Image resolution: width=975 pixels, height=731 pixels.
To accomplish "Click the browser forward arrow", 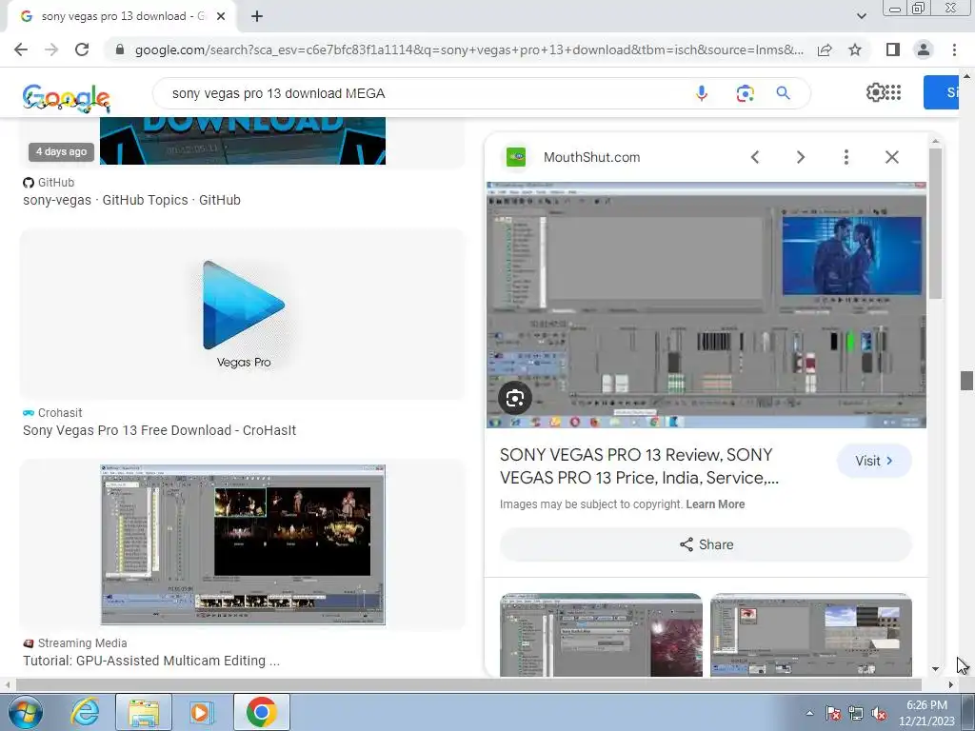I will pos(51,49).
